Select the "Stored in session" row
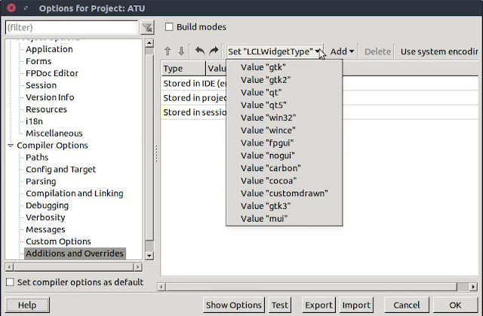 click(x=320, y=112)
